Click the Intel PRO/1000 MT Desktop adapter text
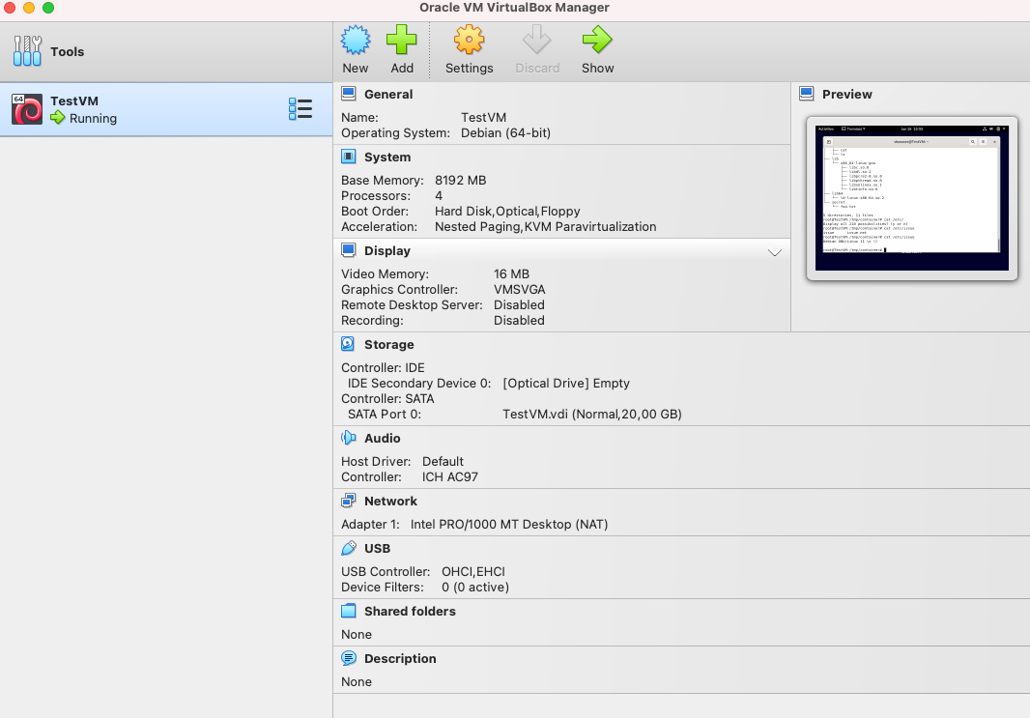Image resolution: width=1030 pixels, height=718 pixels. 509,524
